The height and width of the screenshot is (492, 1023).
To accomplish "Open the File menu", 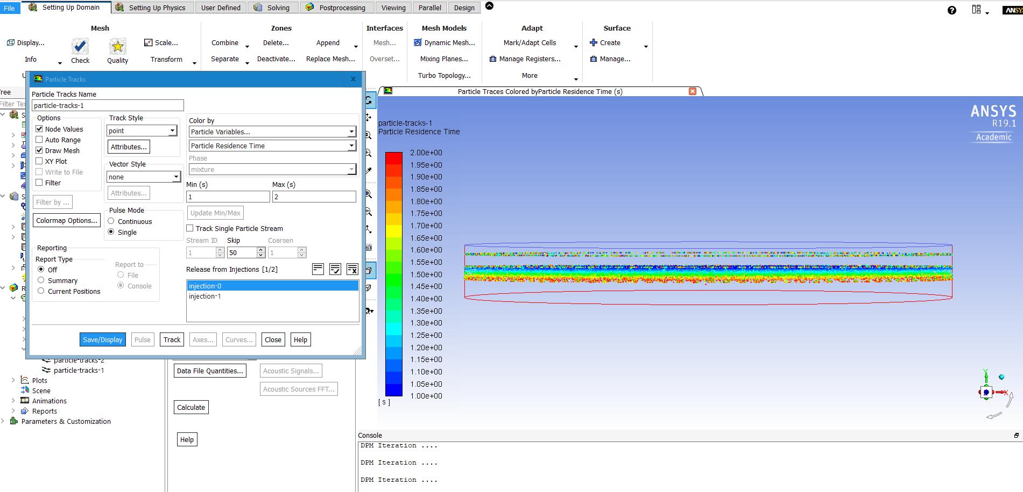I will (x=10, y=8).
